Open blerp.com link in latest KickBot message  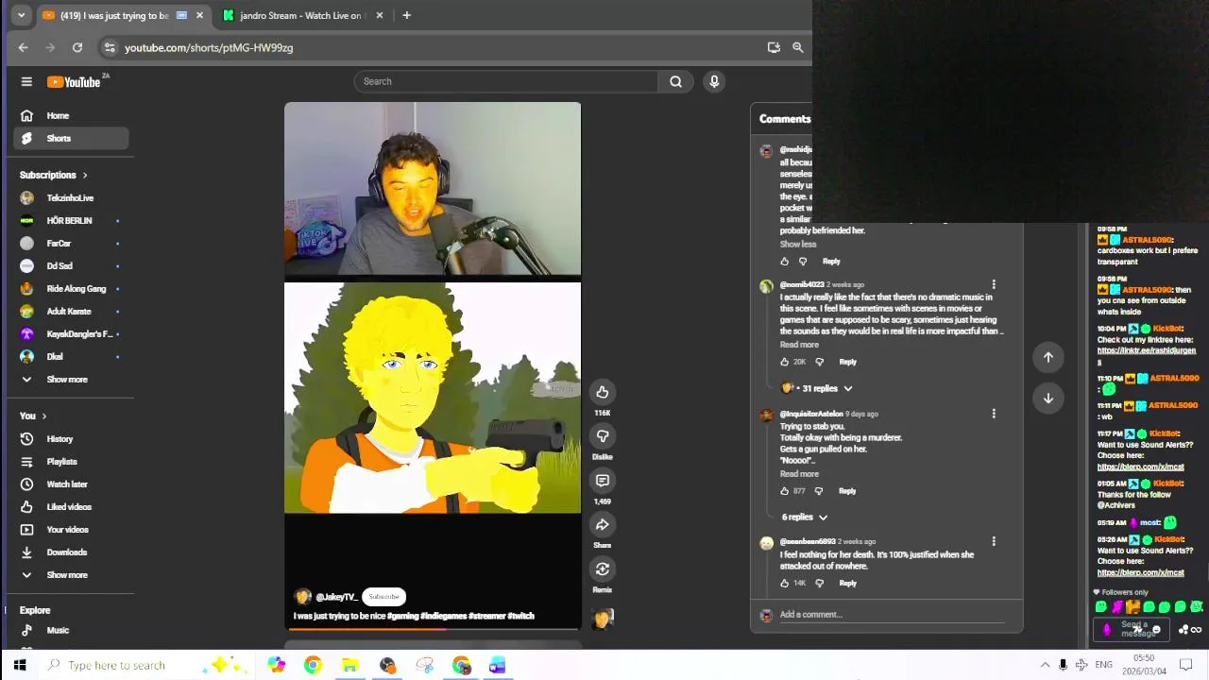pyautogui.click(x=1140, y=572)
